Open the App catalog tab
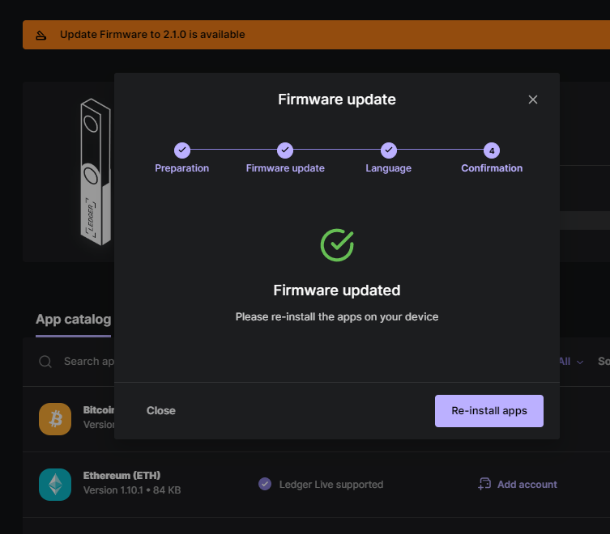610x534 pixels. [73, 320]
